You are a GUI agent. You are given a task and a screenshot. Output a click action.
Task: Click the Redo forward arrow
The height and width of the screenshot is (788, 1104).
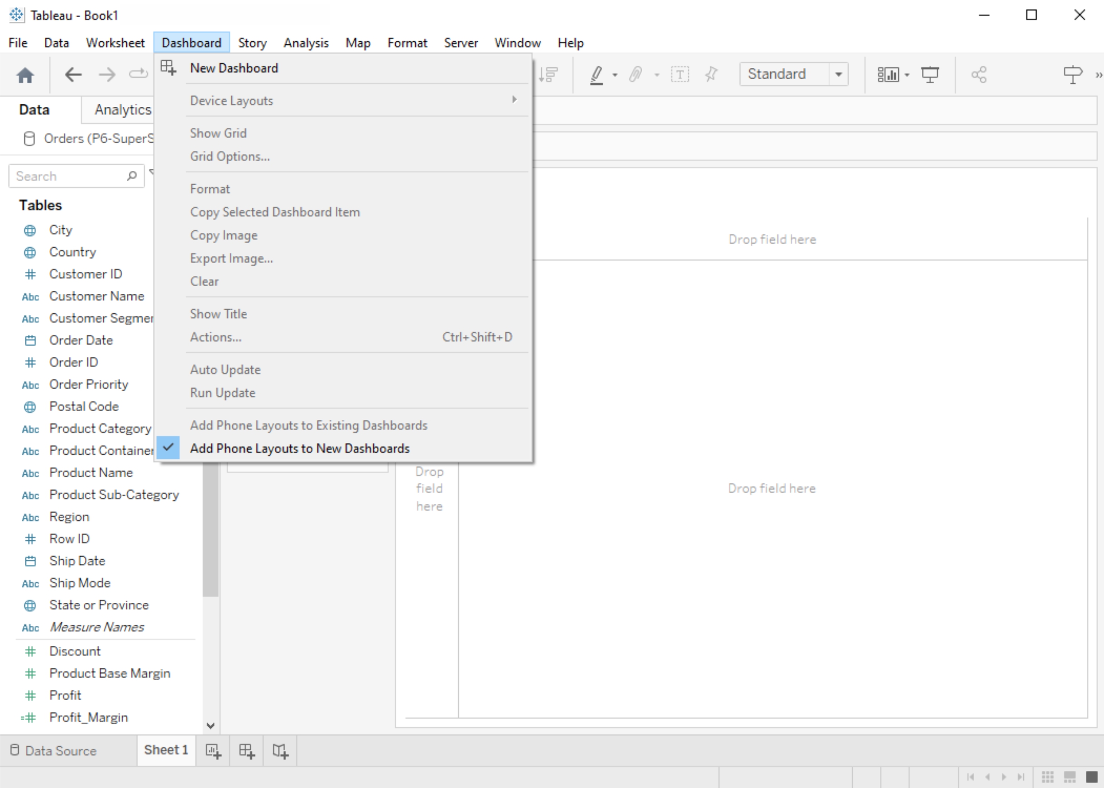[x=107, y=75]
